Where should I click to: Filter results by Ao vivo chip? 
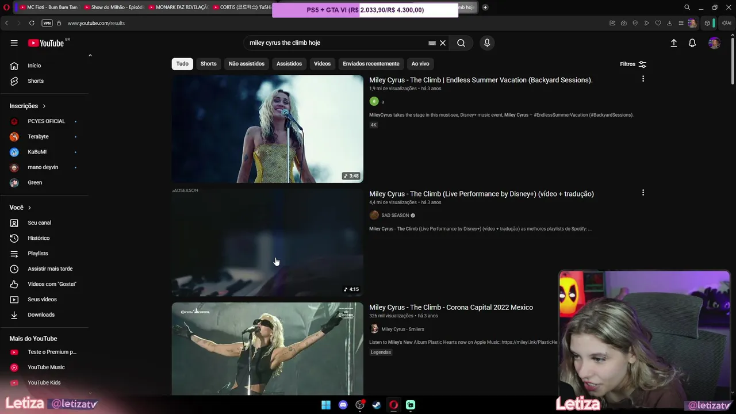tap(420, 64)
